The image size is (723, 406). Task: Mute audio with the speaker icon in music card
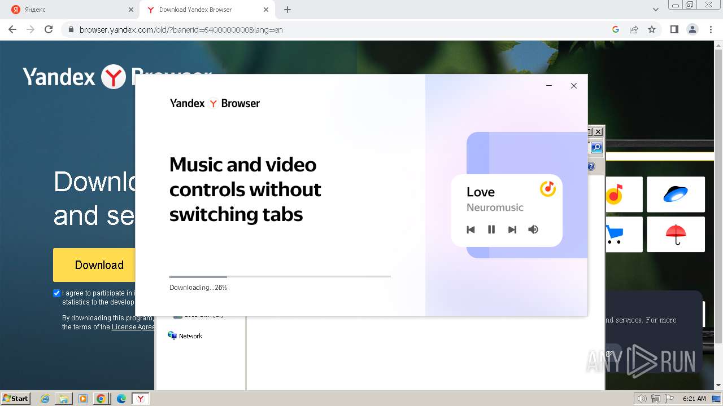pos(533,230)
